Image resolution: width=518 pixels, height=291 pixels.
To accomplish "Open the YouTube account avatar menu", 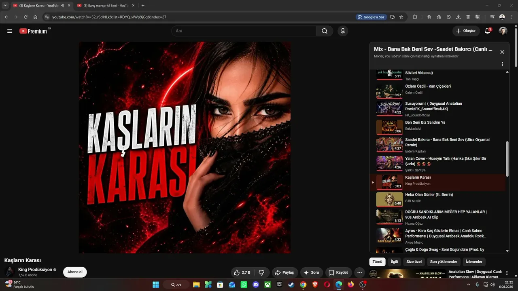I will (503, 31).
